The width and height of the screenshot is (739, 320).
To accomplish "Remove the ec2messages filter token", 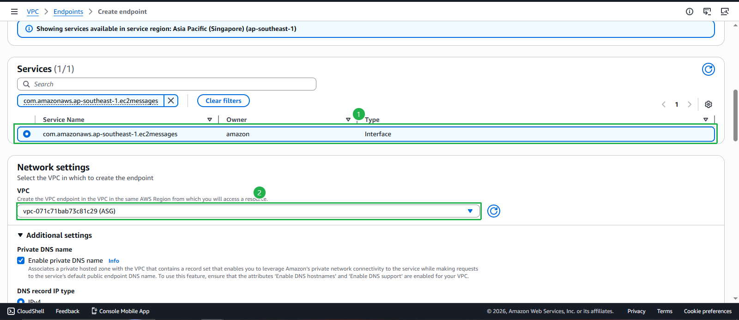I will tap(171, 101).
